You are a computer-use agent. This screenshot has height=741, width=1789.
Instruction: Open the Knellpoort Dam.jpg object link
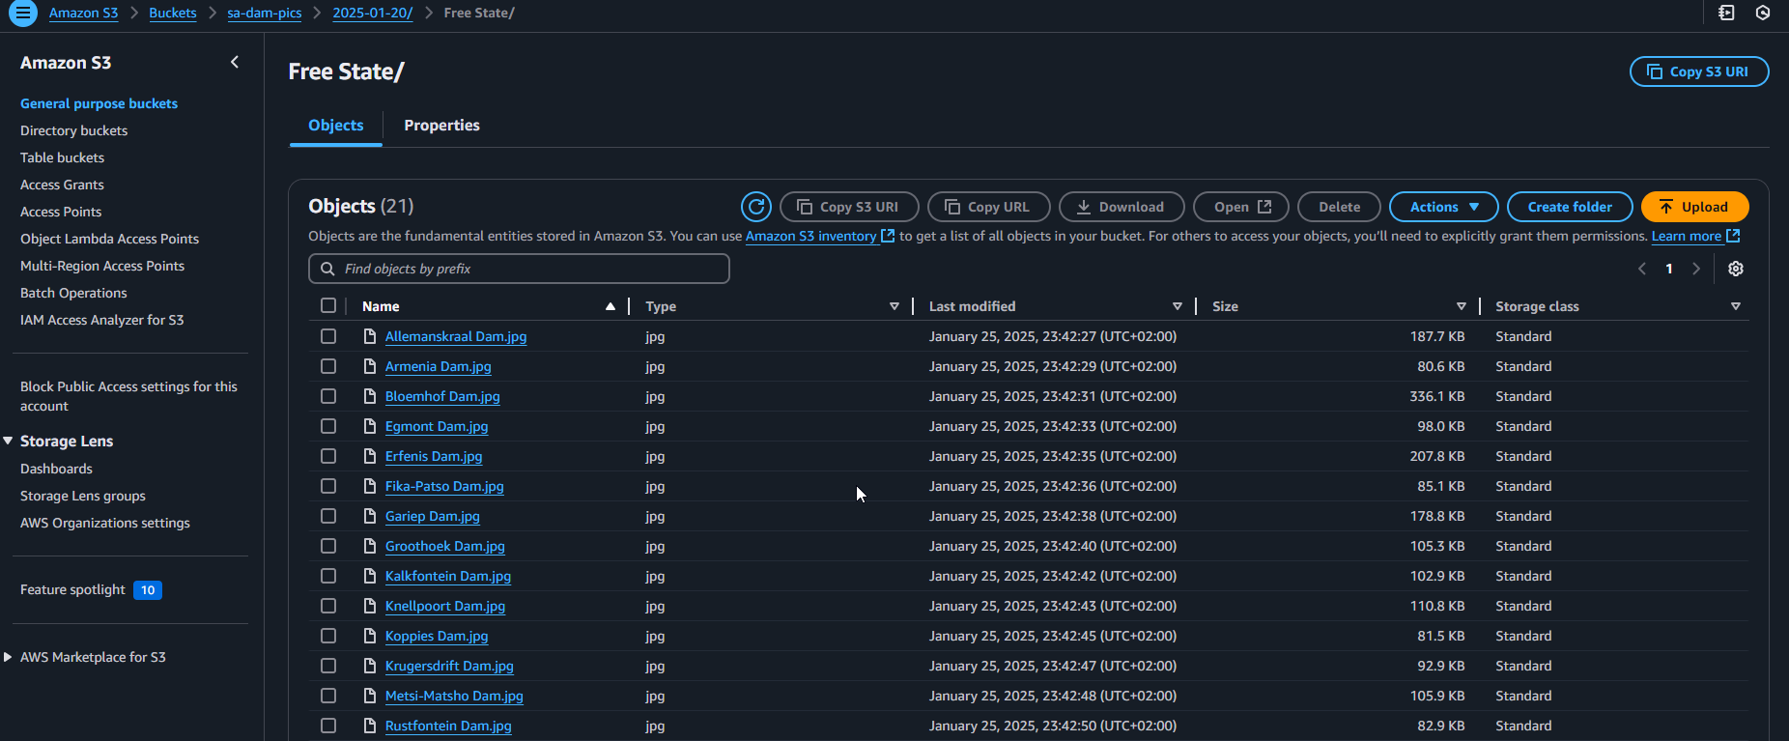(445, 606)
